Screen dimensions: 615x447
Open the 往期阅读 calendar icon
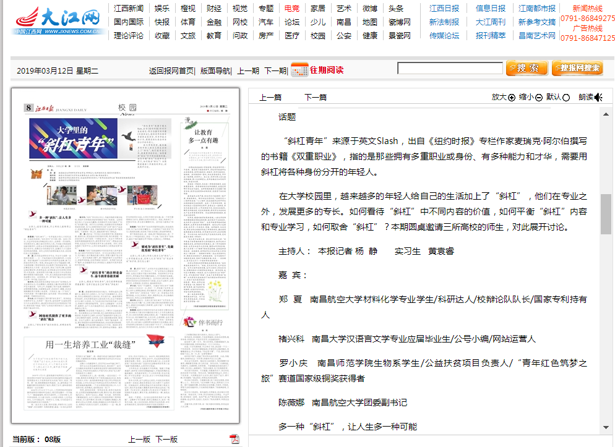[x=299, y=70]
